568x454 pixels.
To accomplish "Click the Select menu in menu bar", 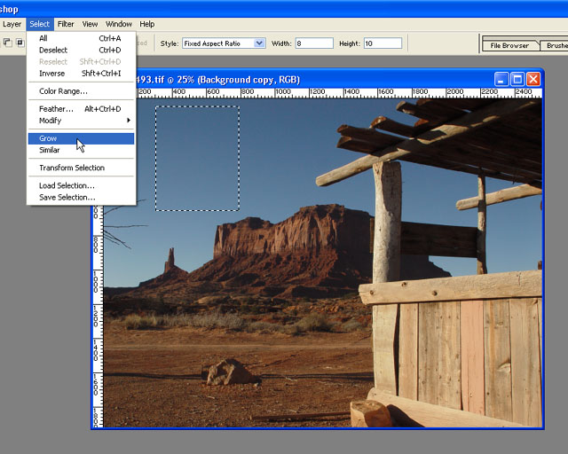I will pyautogui.click(x=39, y=24).
